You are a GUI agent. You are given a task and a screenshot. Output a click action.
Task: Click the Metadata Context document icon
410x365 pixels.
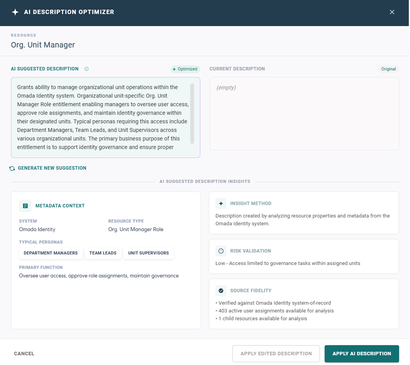point(25,206)
